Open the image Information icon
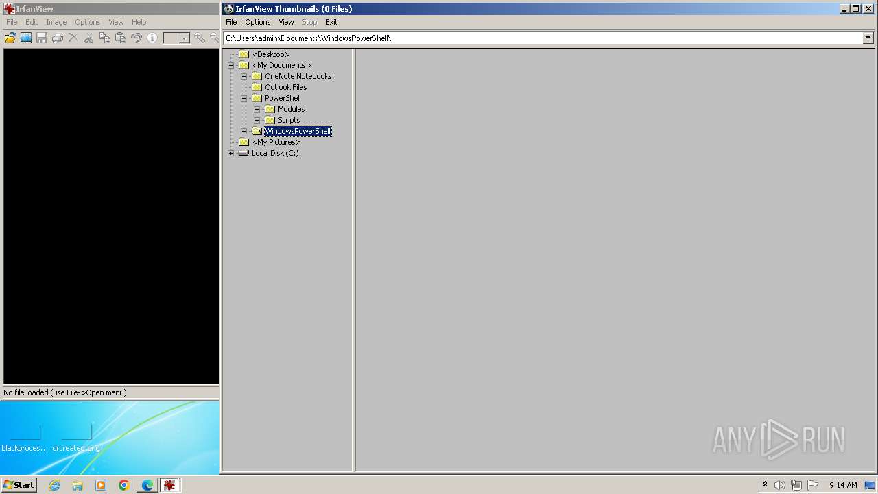878x494 pixels. pos(152,38)
